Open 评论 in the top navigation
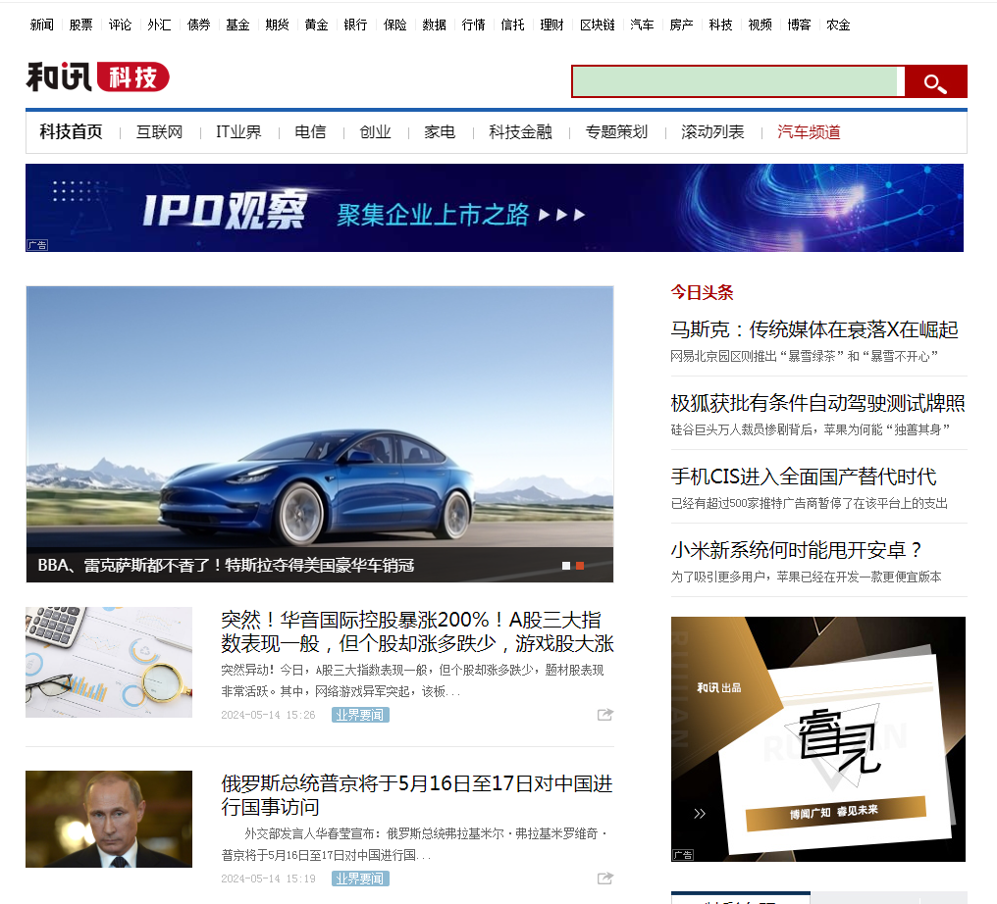 [x=120, y=25]
